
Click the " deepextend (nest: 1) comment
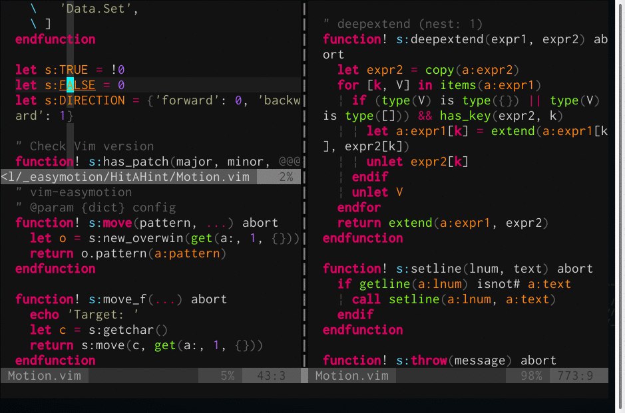tap(403, 24)
